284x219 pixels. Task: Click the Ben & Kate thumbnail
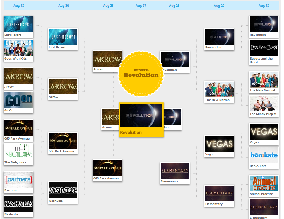[264, 155]
